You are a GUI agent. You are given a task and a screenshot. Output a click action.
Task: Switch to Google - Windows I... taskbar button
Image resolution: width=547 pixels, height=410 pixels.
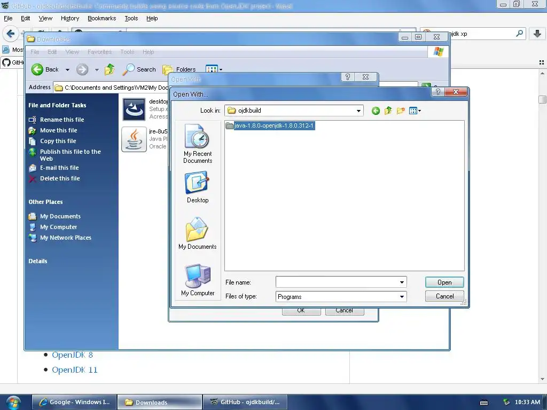click(74, 402)
